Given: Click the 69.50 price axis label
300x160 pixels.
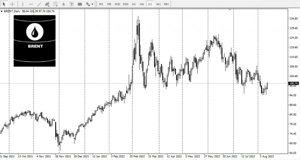Looking at the screenshot, I should point(293,143).
